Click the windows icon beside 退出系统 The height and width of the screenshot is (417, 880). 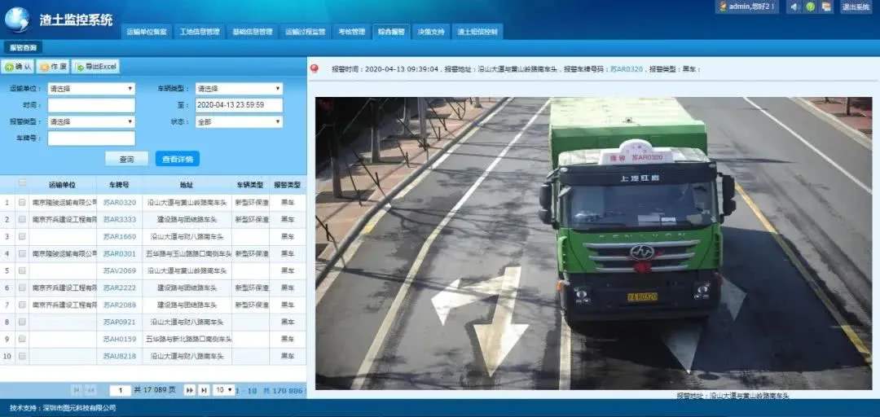(826, 7)
